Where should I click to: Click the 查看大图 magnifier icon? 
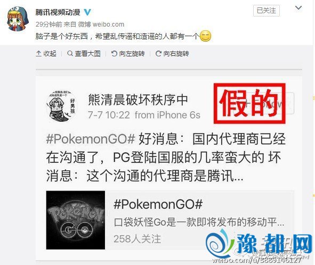pyautogui.click(x=70, y=54)
